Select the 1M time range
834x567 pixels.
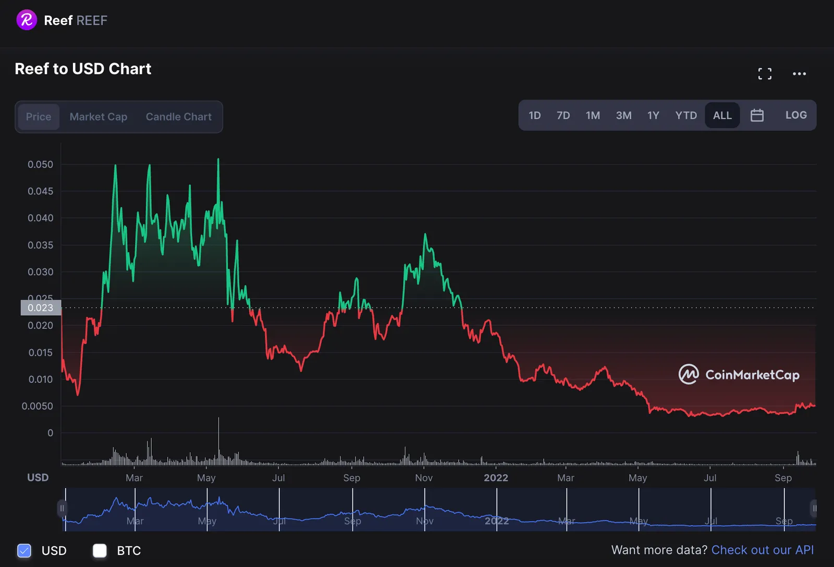593,115
